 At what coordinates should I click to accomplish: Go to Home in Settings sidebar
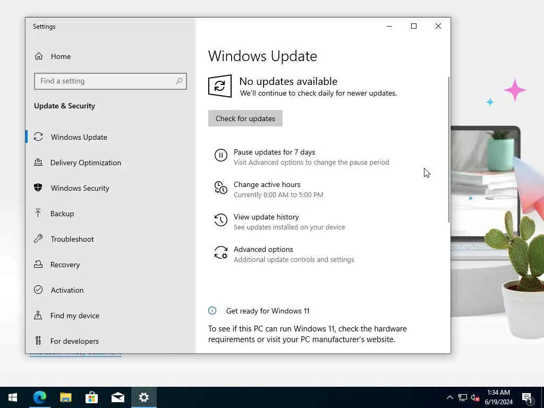point(110,56)
